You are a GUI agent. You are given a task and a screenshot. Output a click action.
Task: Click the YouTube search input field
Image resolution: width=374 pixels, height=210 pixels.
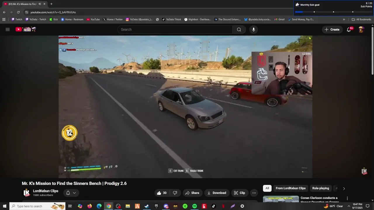point(175,29)
